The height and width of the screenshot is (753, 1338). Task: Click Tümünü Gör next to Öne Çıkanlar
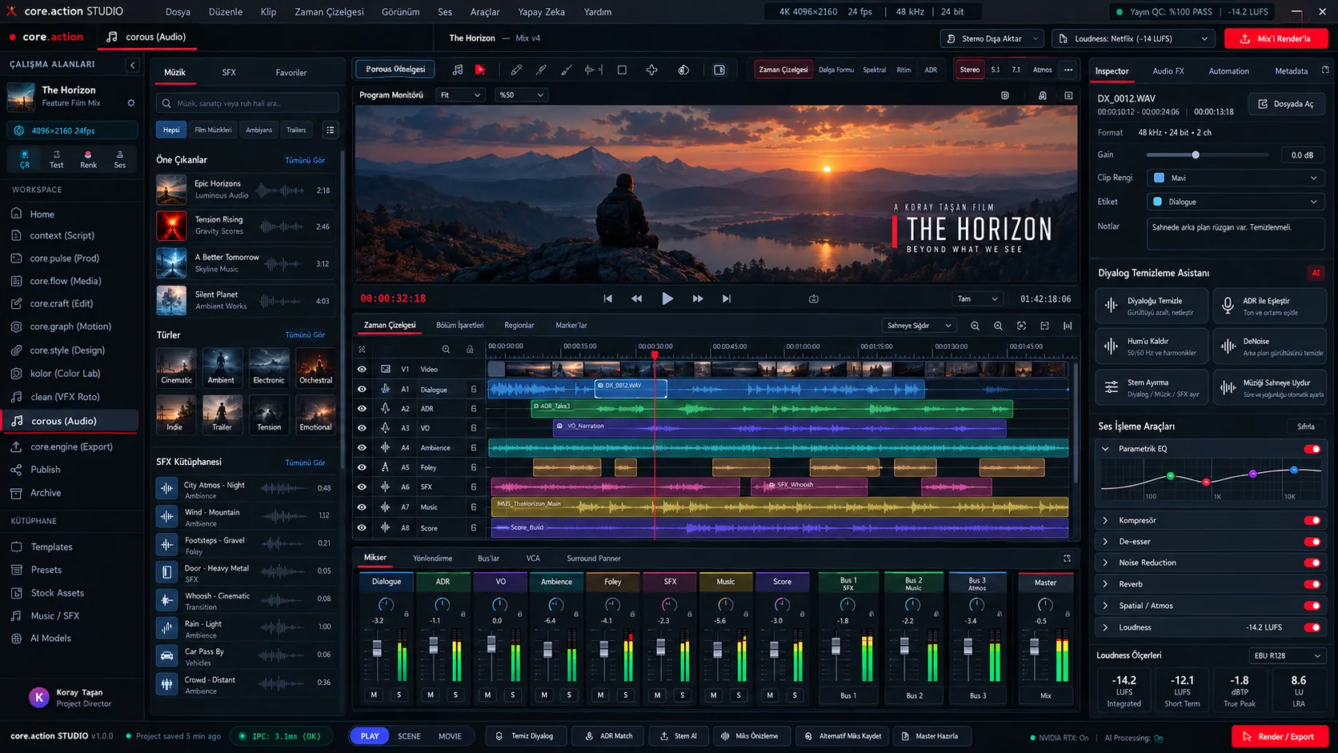coord(305,160)
